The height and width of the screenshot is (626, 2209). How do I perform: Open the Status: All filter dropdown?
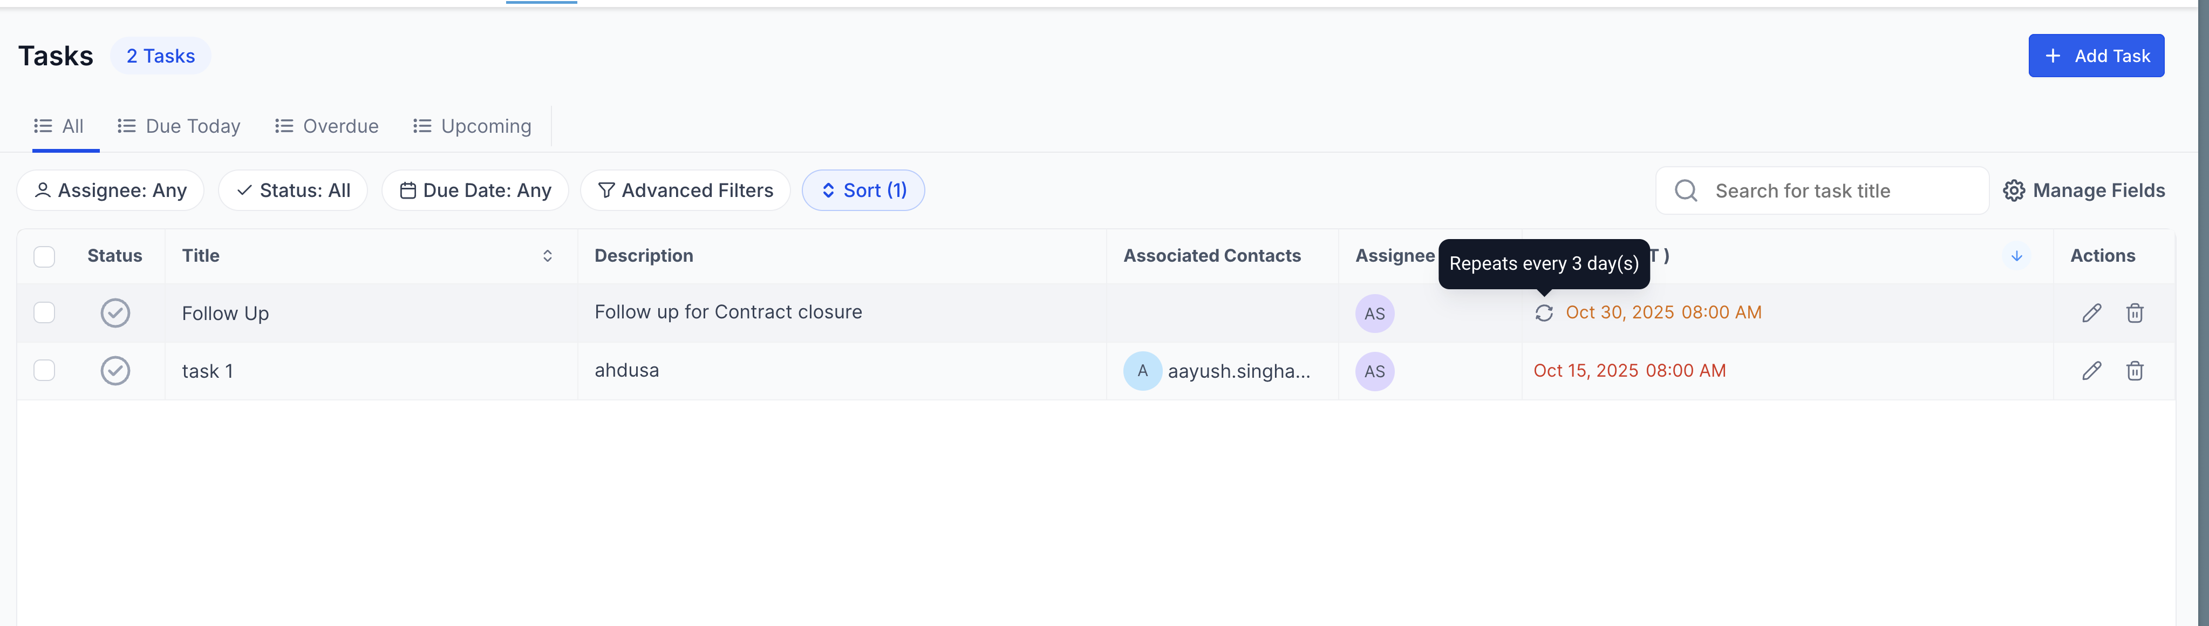coord(292,190)
